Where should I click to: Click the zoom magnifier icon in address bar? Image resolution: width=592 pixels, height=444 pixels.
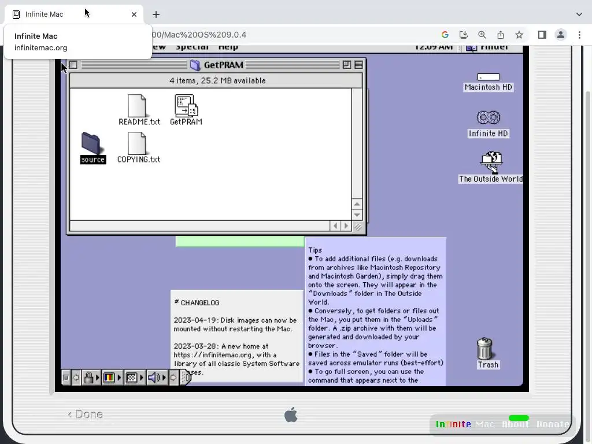tap(482, 35)
